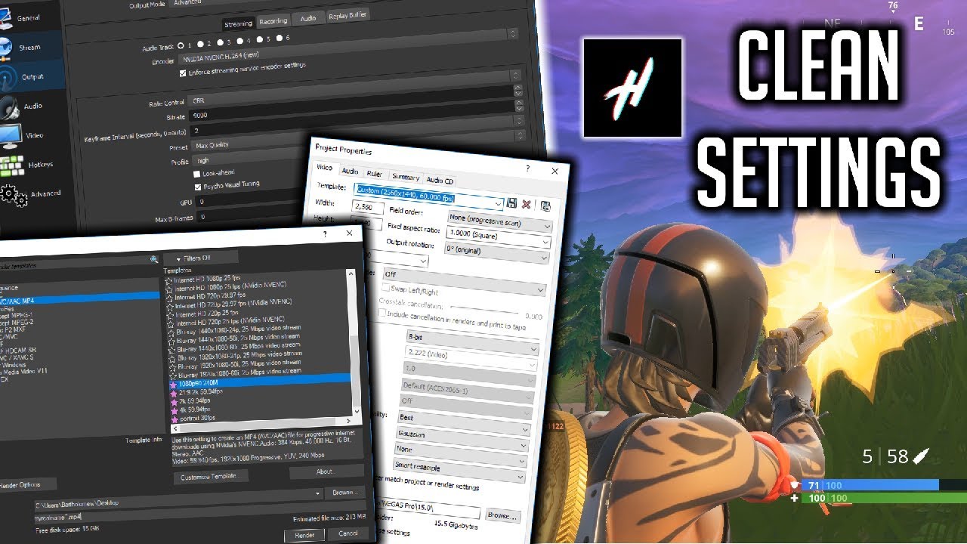Open the Audio speaker icon in OBS sidebar
Image resolution: width=967 pixels, height=544 pixels.
[x=9, y=107]
